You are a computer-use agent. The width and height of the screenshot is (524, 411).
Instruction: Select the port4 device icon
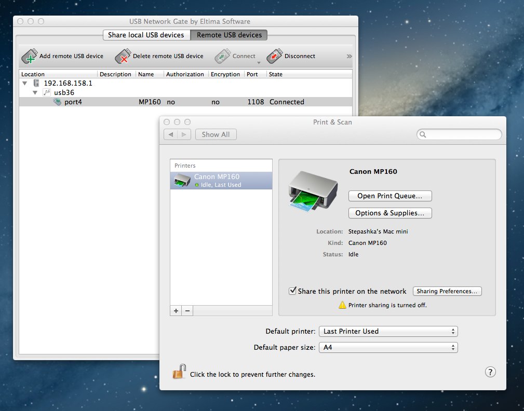[x=58, y=102]
